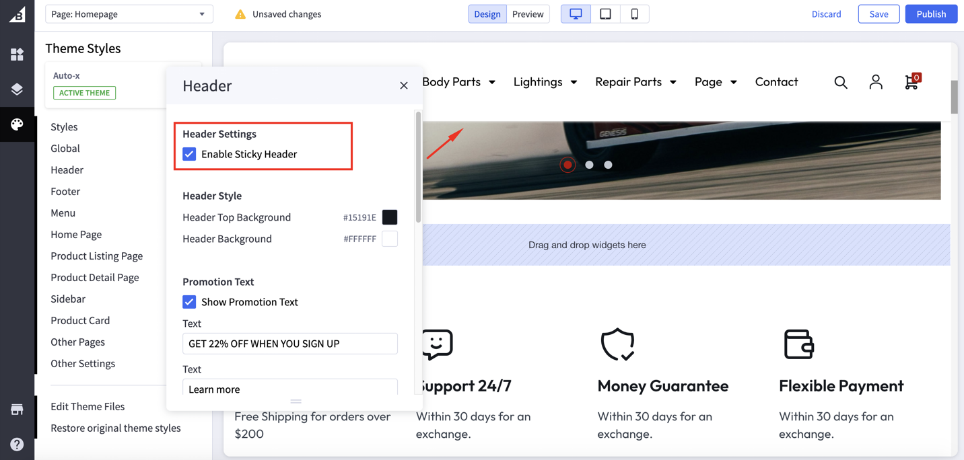Open Header Top Background color swatch

pos(390,217)
